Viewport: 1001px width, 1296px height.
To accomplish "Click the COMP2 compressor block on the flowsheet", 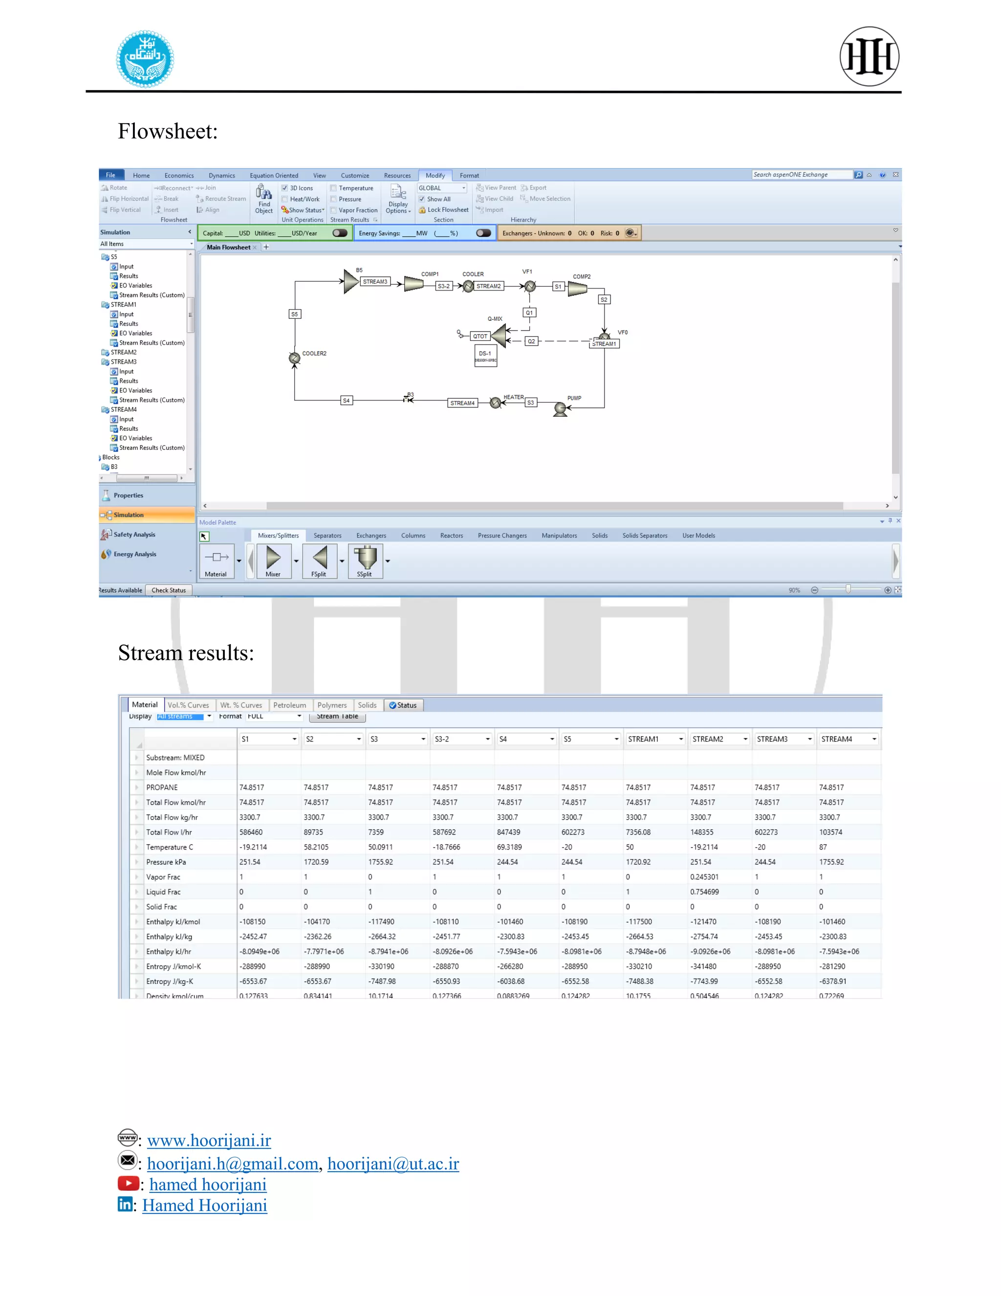I will (578, 289).
